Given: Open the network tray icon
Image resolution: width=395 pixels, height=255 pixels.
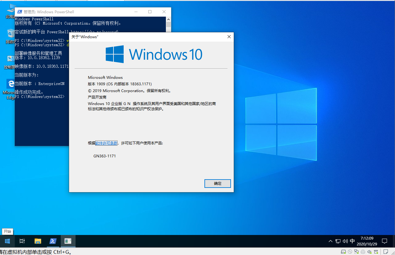Looking at the screenshot, I should 338,241.
